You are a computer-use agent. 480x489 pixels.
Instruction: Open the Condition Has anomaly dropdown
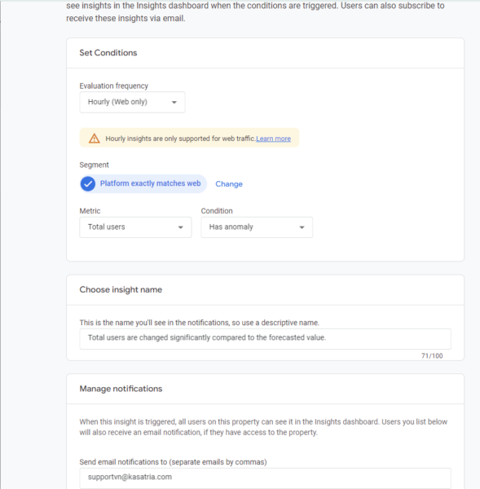click(257, 227)
